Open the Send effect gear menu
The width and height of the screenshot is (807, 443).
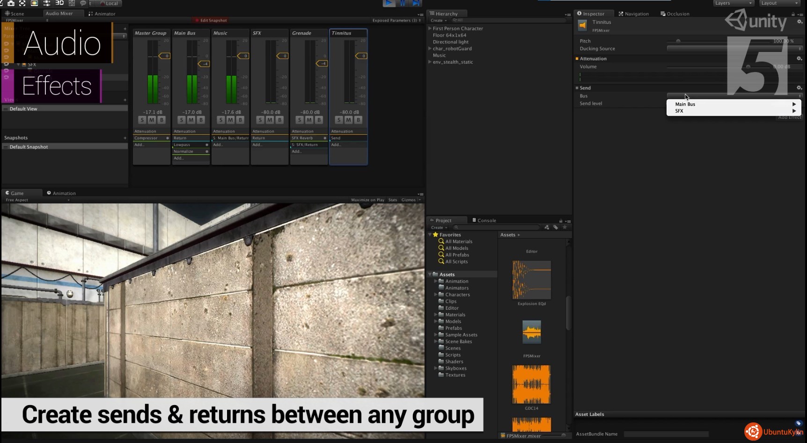pyautogui.click(x=799, y=88)
